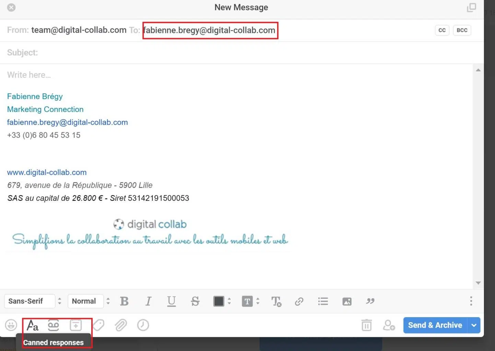Click the CC button
Image resolution: width=495 pixels, height=351 pixels.
pos(442,30)
